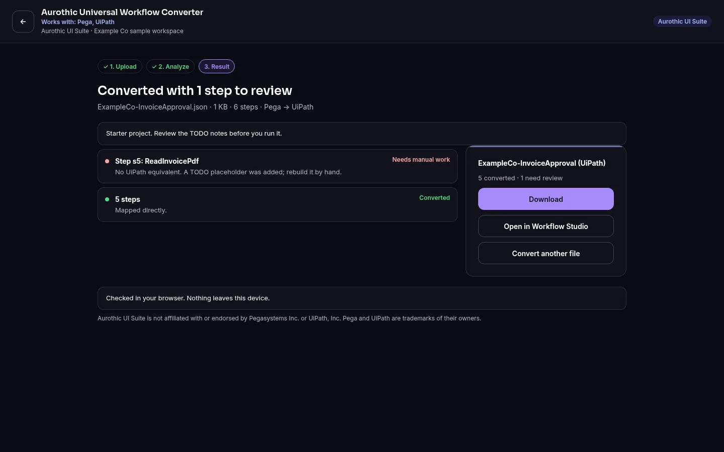
Task: Click the back arrow button
Action: 23,22
